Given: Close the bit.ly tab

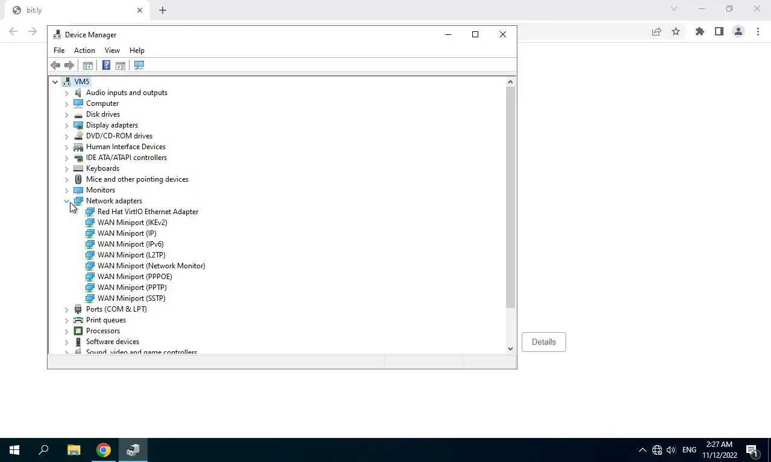Looking at the screenshot, I should [140, 10].
